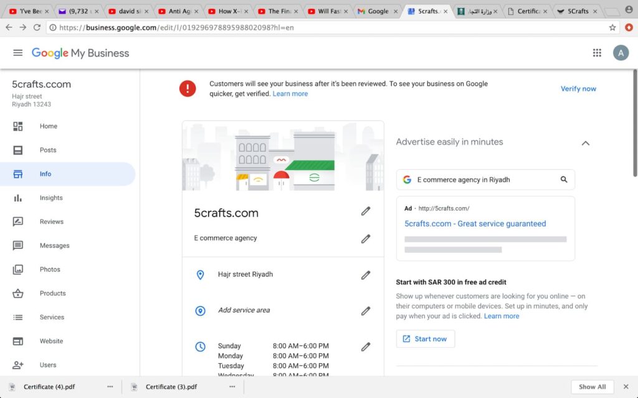Open Learn more link in ad credit text
This screenshot has height=398, width=638.
coord(502,316)
